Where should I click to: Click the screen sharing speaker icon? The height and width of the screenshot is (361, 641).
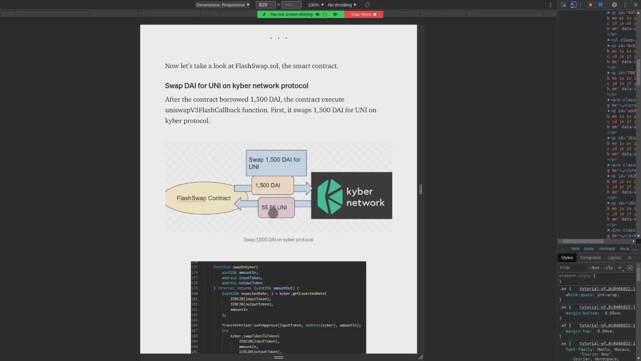pyautogui.click(x=317, y=14)
